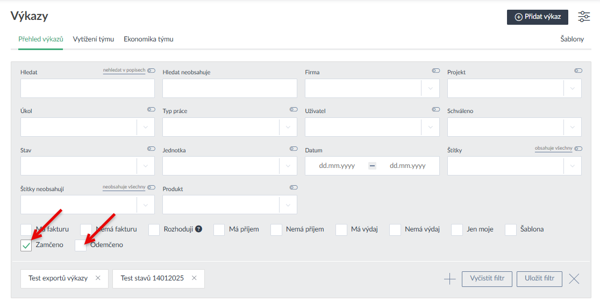Click the help icon beside Rozhoduji

[x=199, y=229]
